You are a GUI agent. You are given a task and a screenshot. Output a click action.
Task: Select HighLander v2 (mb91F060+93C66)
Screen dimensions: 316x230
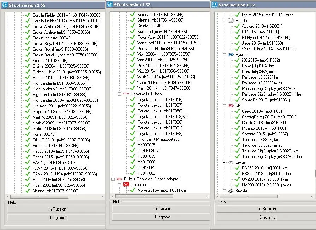coord(62,89)
